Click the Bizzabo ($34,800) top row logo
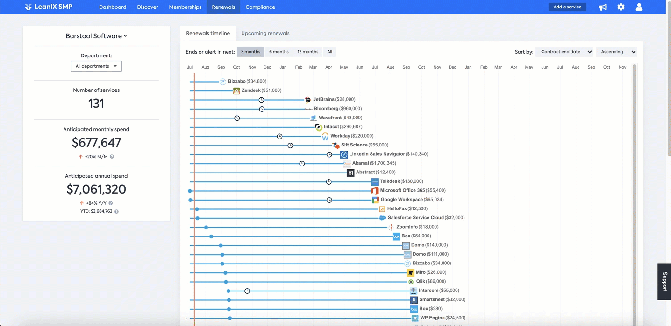This screenshot has height=326, width=671. coord(223,82)
